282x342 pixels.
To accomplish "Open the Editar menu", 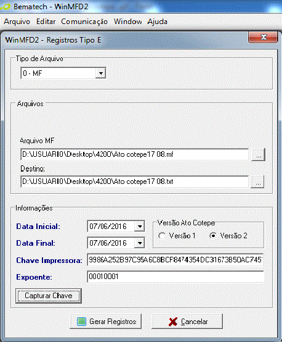I will (46, 22).
